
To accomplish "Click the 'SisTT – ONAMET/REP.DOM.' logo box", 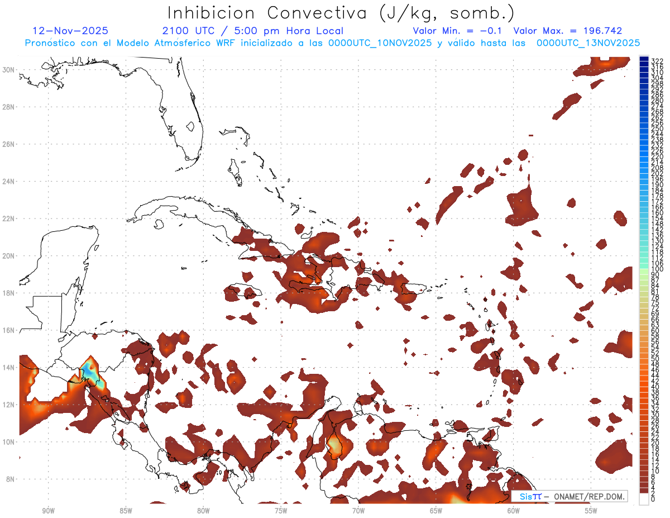I will coord(569,496).
